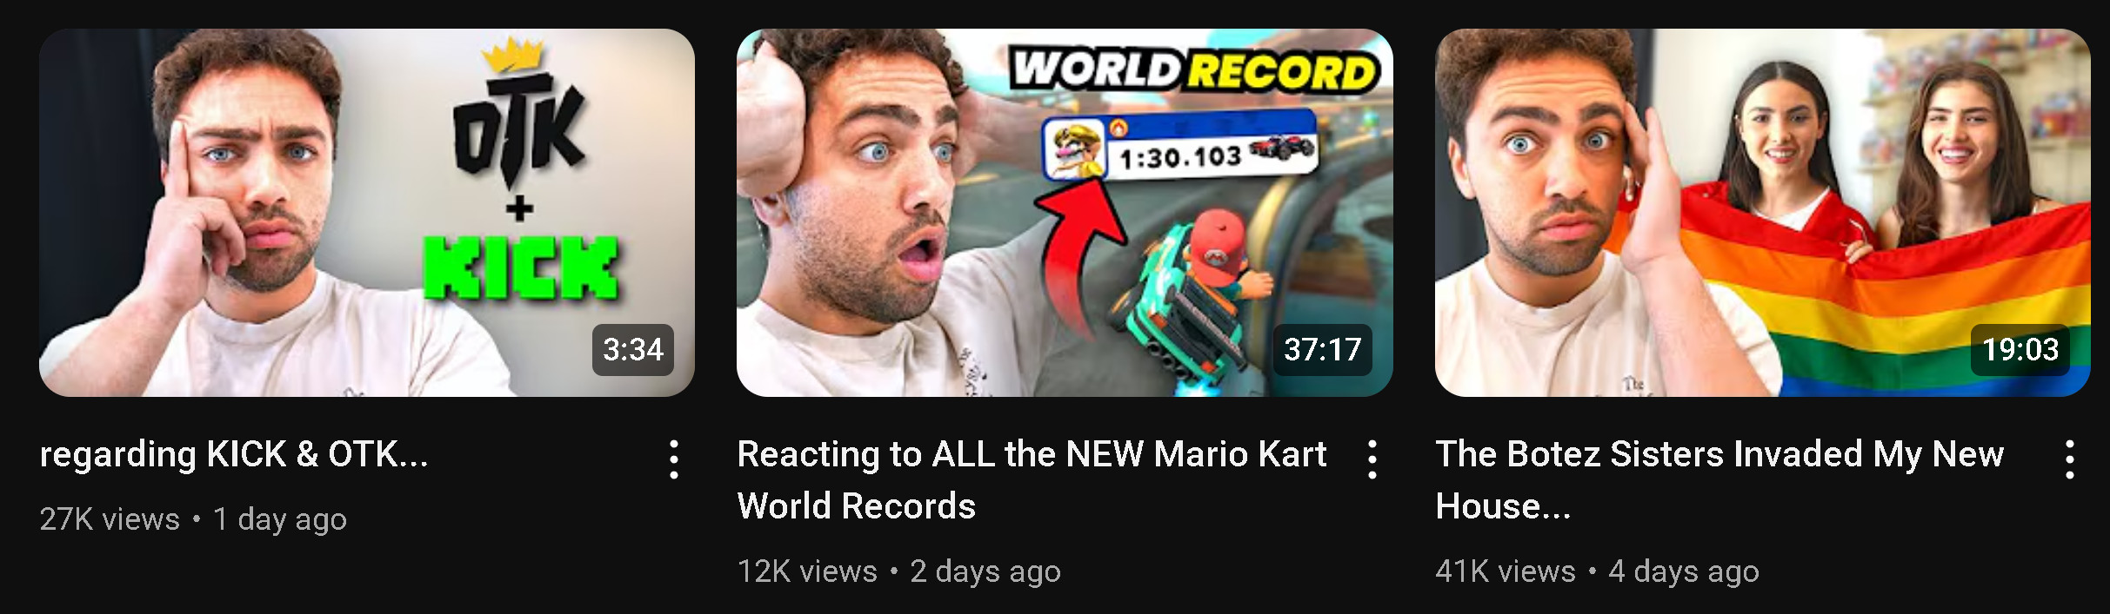Open three-dot options for Botez Sisters video

pos(2070,459)
